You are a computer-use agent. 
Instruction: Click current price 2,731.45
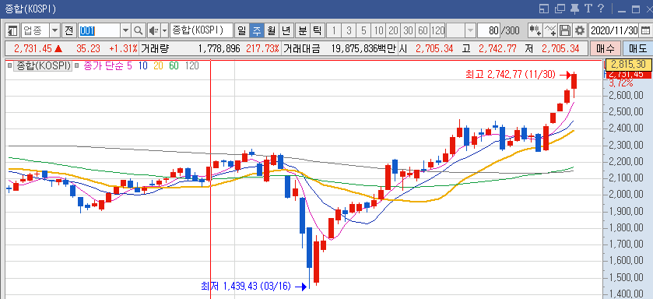point(33,49)
